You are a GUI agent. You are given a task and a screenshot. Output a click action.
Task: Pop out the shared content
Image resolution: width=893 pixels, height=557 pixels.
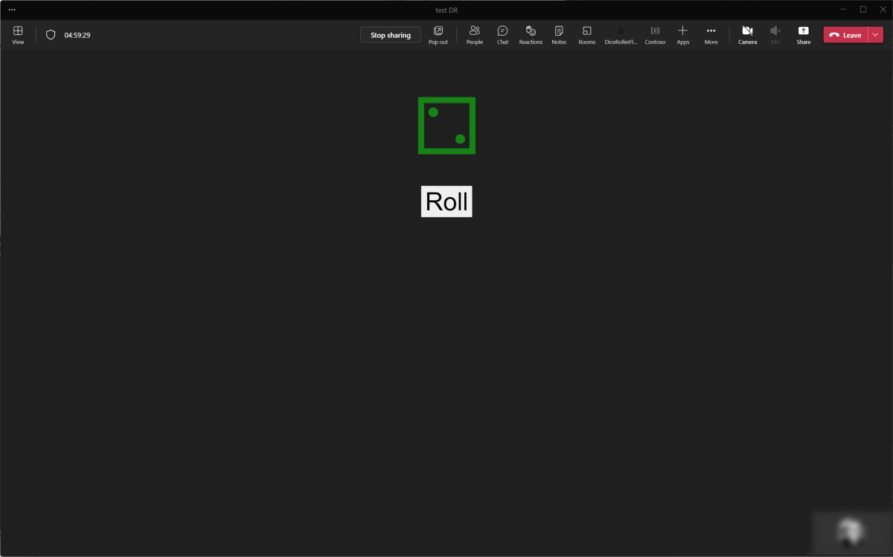pyautogui.click(x=438, y=35)
